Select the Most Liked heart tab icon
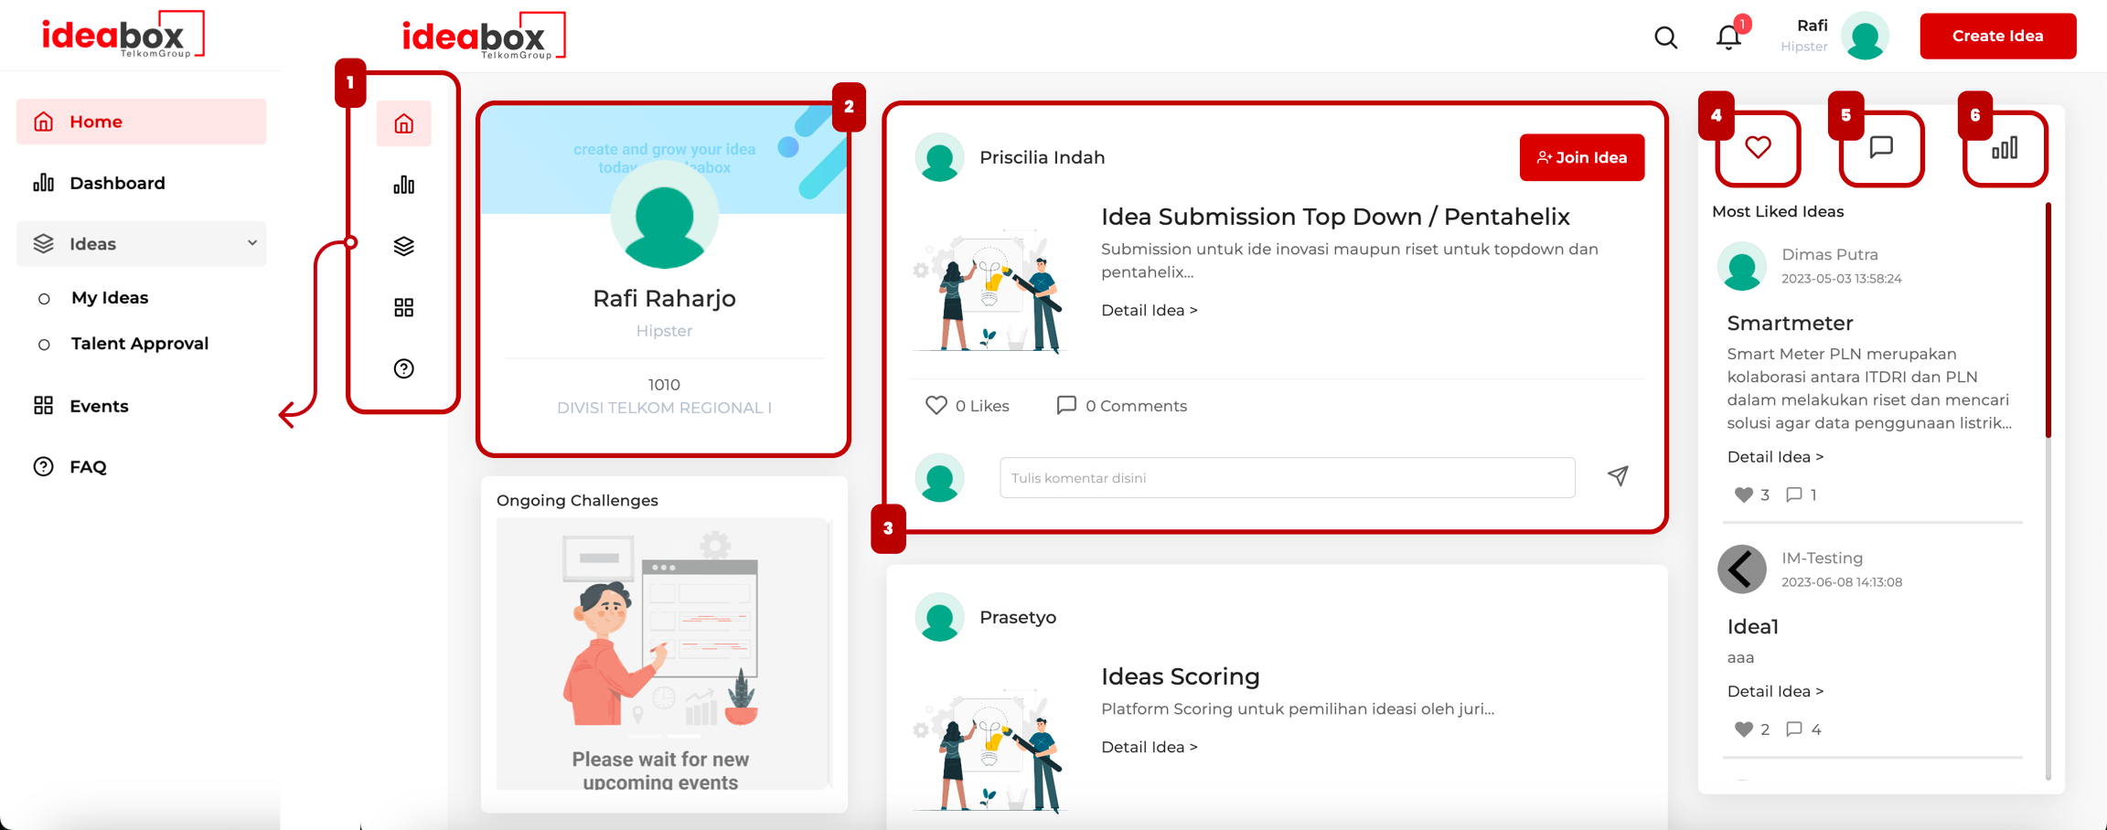 [1758, 148]
